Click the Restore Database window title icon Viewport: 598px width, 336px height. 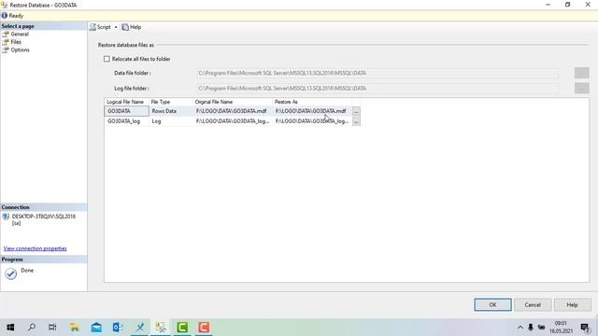(x=4, y=5)
